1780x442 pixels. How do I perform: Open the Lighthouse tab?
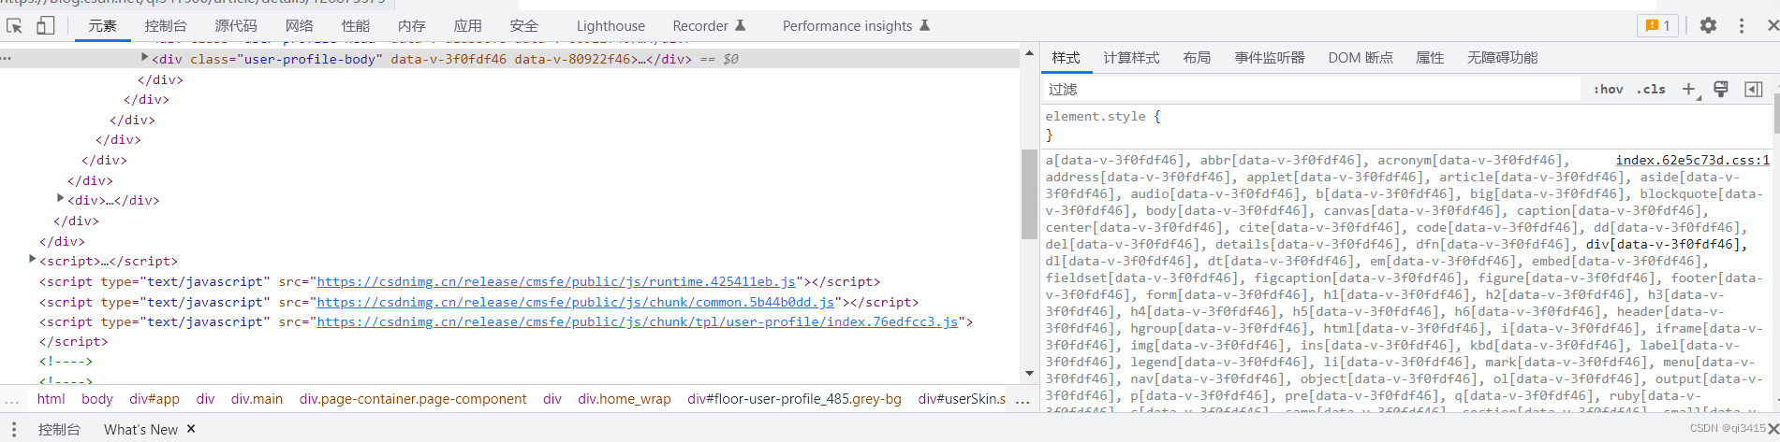pyautogui.click(x=610, y=26)
